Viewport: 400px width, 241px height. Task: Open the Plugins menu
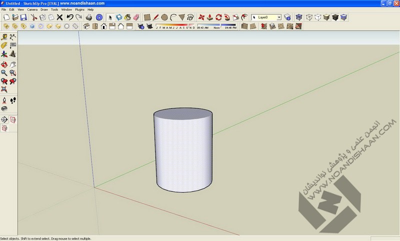pos(80,9)
